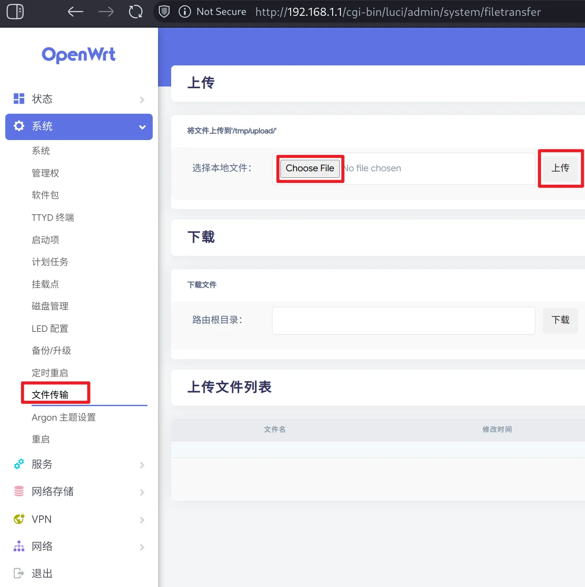585x587 pixels.
Task: Reload the page with the refresh icon
Action: 136,11
